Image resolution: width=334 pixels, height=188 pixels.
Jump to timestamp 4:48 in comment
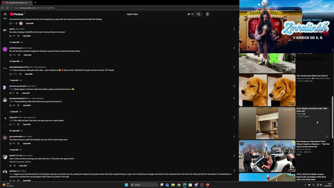click(x=11, y=70)
